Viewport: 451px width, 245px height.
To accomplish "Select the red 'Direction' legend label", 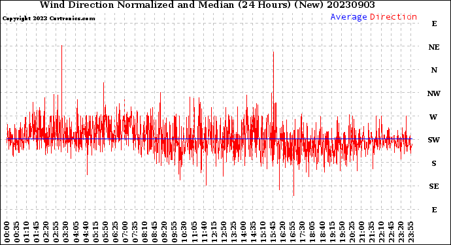I will pyautogui.click(x=393, y=17).
